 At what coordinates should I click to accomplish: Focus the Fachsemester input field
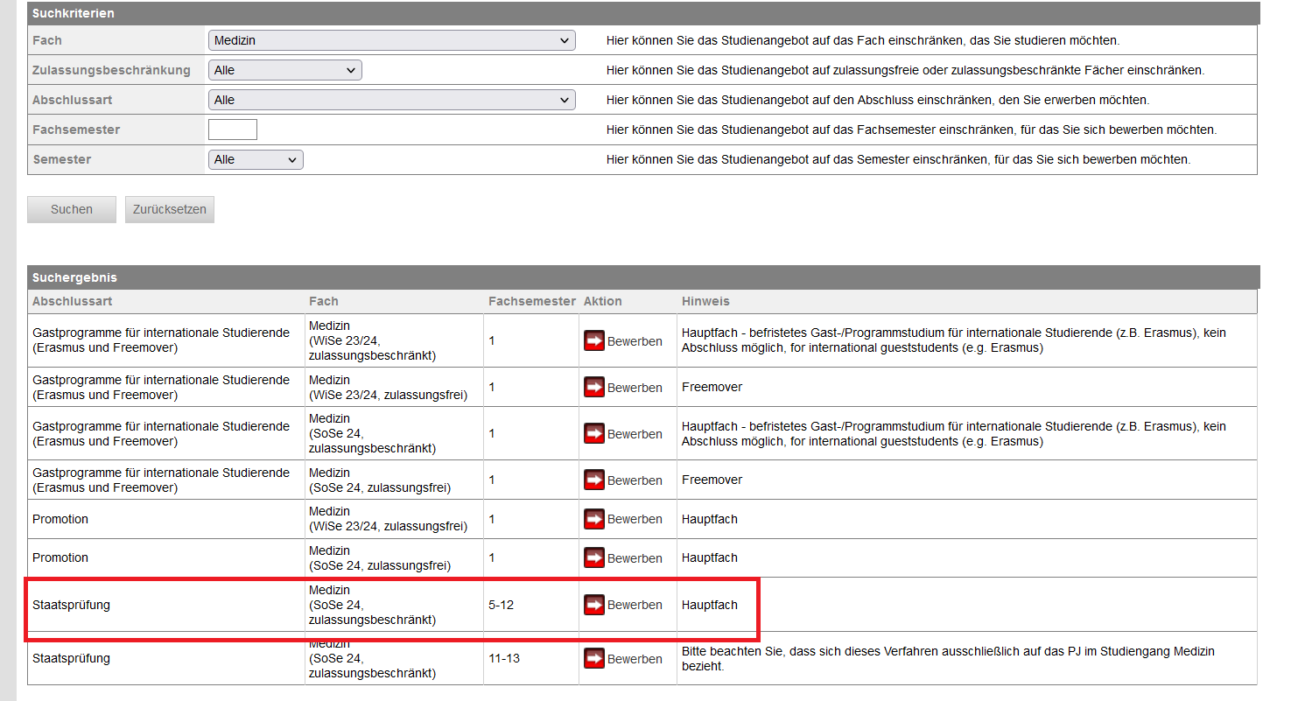[x=233, y=130]
